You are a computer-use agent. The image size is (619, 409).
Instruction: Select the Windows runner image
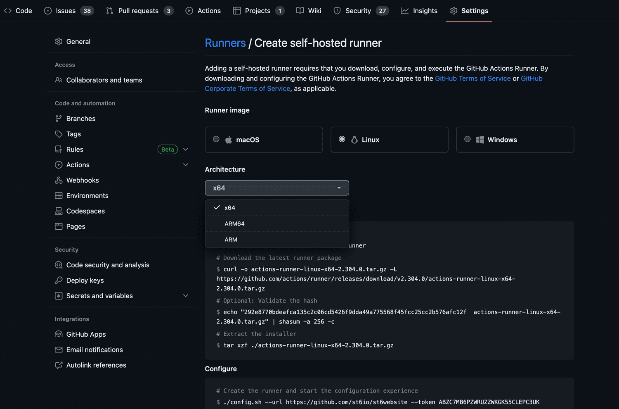coord(468,139)
